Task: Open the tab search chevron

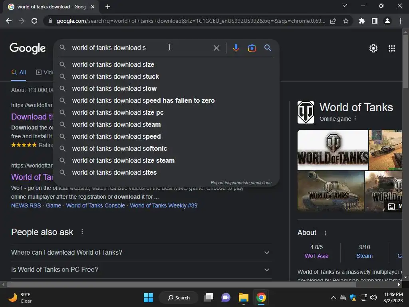Action: point(345,6)
